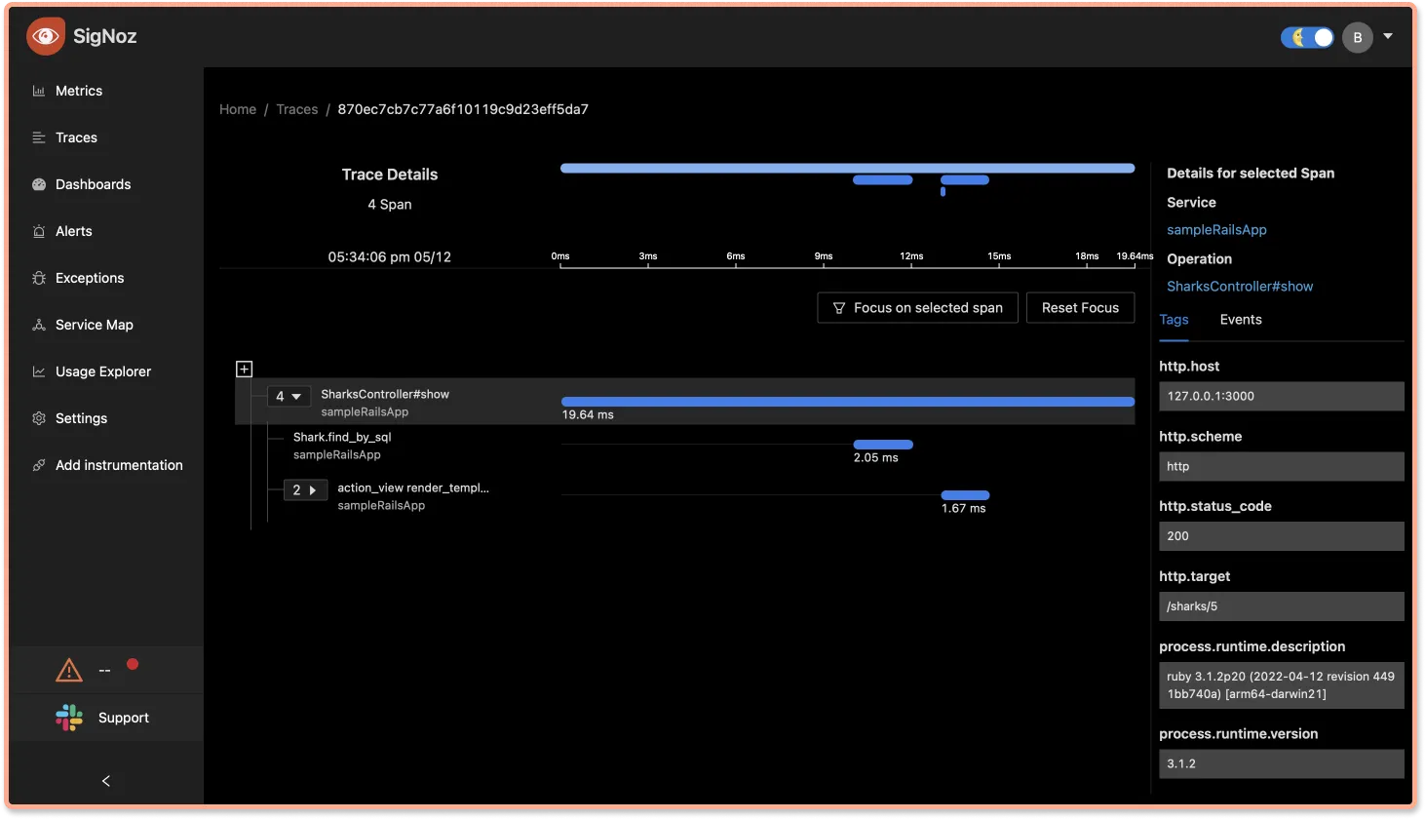The image size is (1425, 819).
Task: Click the Traces list icon in sidebar
Action: click(x=39, y=137)
